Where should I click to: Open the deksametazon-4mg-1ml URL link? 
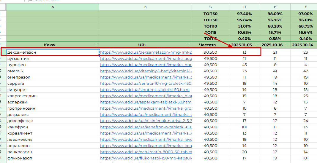(x=146, y=52)
